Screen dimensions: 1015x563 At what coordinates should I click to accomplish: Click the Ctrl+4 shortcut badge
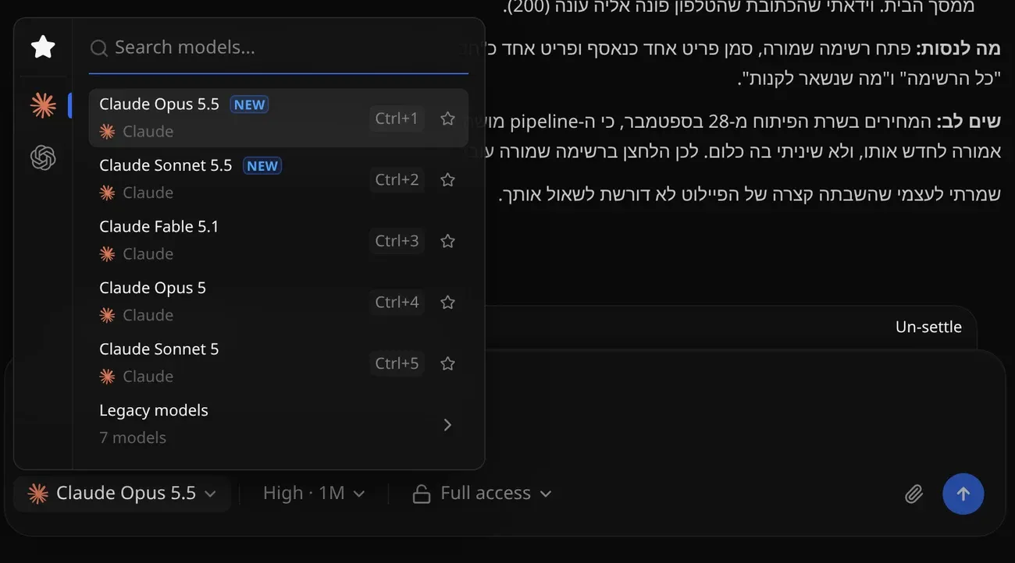point(397,302)
